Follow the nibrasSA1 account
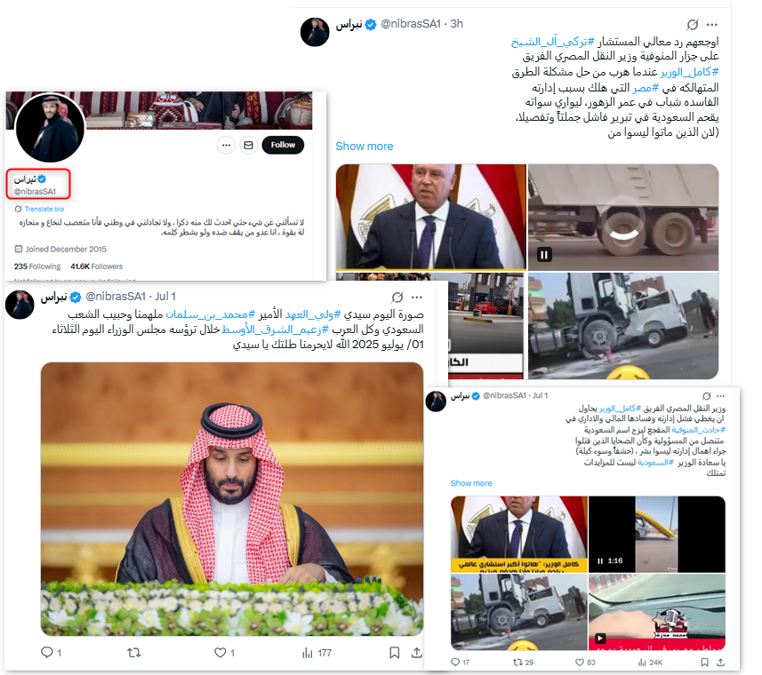 pyautogui.click(x=283, y=145)
